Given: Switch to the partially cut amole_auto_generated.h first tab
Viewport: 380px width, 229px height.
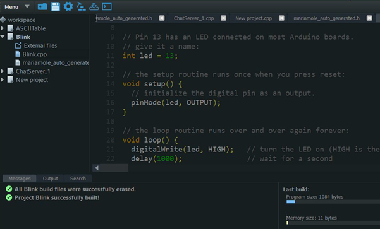Looking at the screenshot, I should 124,18.
